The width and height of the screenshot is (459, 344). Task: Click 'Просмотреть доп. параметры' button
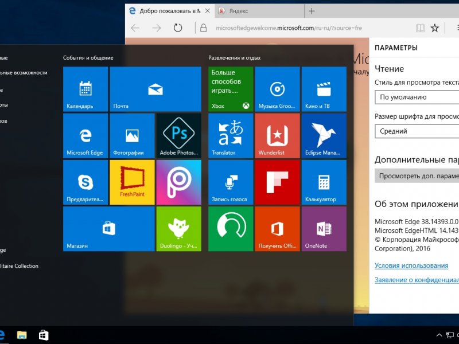[417, 176]
